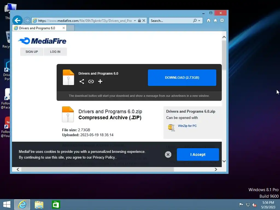
Task: Click the muted volume tray icon
Action: (x=254, y=205)
